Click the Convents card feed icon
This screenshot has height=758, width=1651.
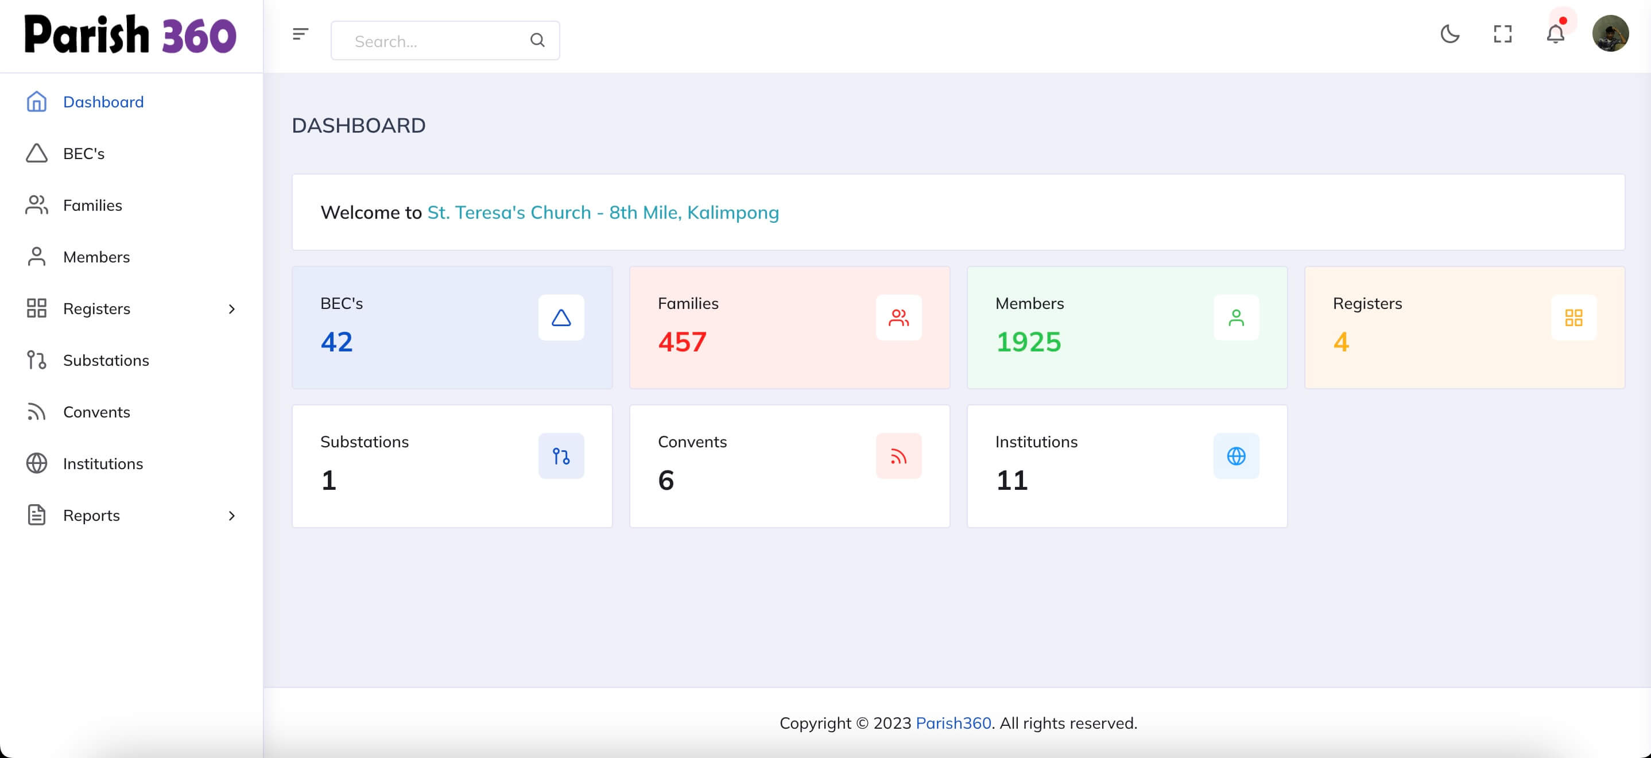click(898, 456)
